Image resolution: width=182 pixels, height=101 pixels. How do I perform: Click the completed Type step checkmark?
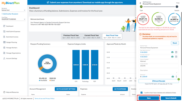pyautogui.click(x=141, y=7)
